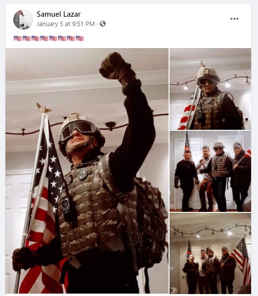Select the sixth American flag emoji
Screen dimensions: 258x296
tap(62, 38)
